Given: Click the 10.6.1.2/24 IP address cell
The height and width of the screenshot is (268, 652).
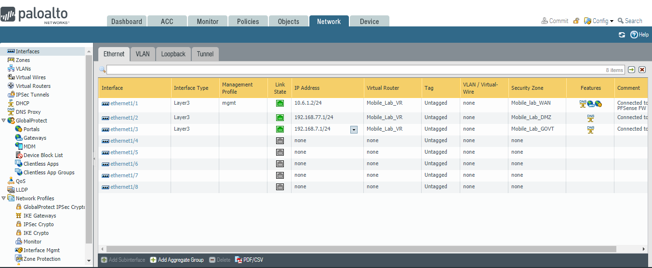Looking at the screenshot, I should point(308,103).
